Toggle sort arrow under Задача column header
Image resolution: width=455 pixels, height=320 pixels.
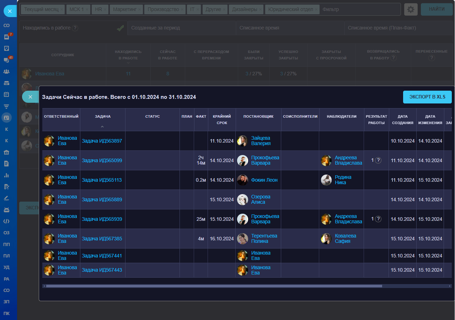click(x=102, y=127)
